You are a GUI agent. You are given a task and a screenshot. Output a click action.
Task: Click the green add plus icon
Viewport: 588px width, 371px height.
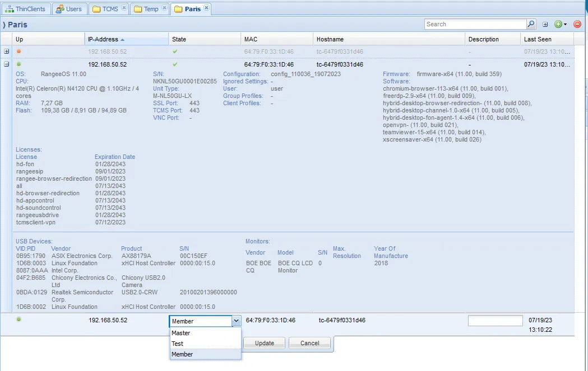click(x=558, y=24)
